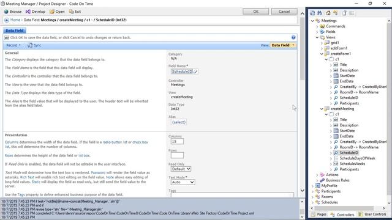Click the Sync icon in the action bar
The image size is (392, 220).
pyautogui.click(x=30, y=45)
